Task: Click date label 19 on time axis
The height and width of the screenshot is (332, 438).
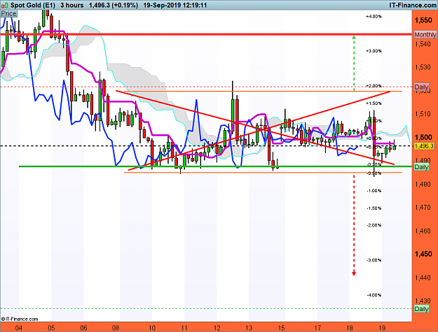Action: pos(382,328)
